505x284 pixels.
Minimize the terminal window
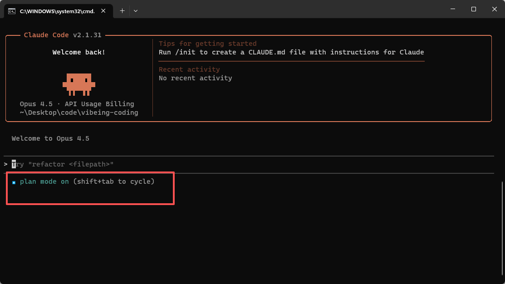coord(453,9)
